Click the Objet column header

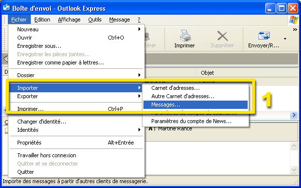pos(208,73)
